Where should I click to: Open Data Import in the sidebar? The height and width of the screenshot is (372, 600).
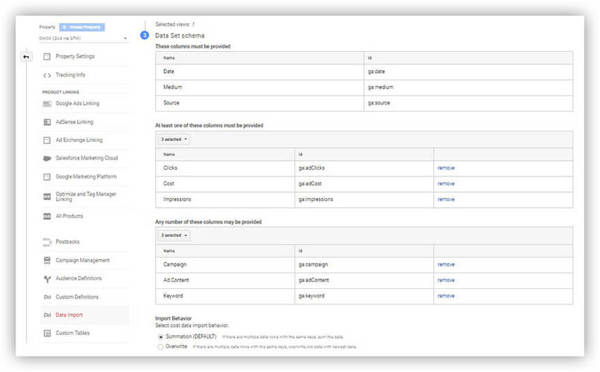pyautogui.click(x=69, y=315)
